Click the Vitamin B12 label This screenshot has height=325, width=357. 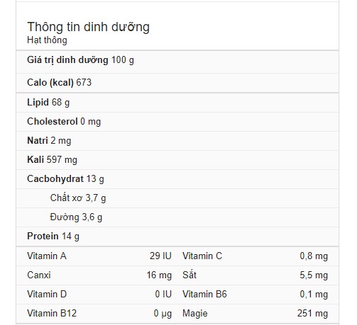tap(52, 314)
